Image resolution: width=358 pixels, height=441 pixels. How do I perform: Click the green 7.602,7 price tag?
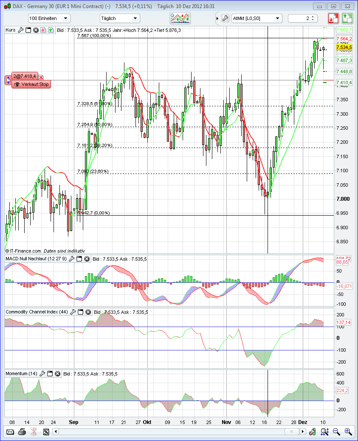point(344,30)
